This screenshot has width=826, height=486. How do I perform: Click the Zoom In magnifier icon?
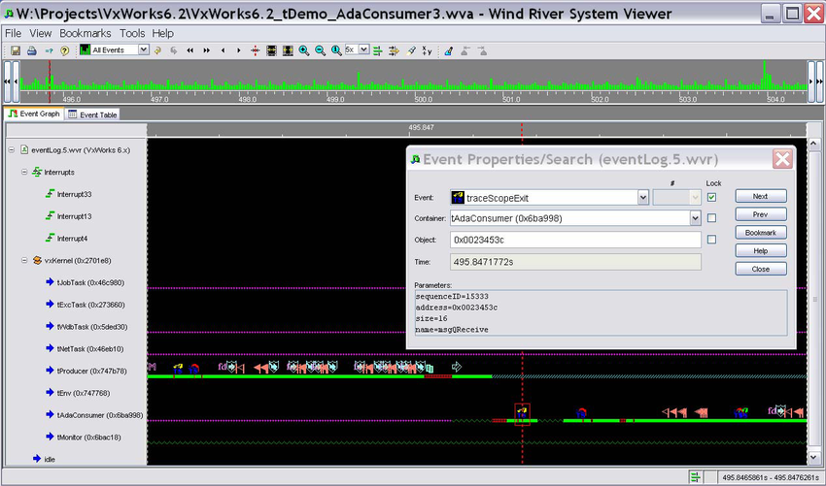[304, 50]
